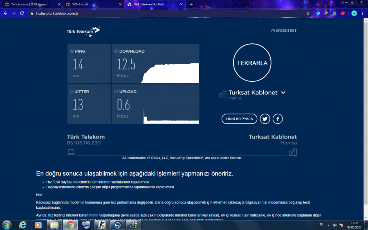The image size is (368, 230).
Task: Click the TEKRARLA repeat test button
Action: 252,63
